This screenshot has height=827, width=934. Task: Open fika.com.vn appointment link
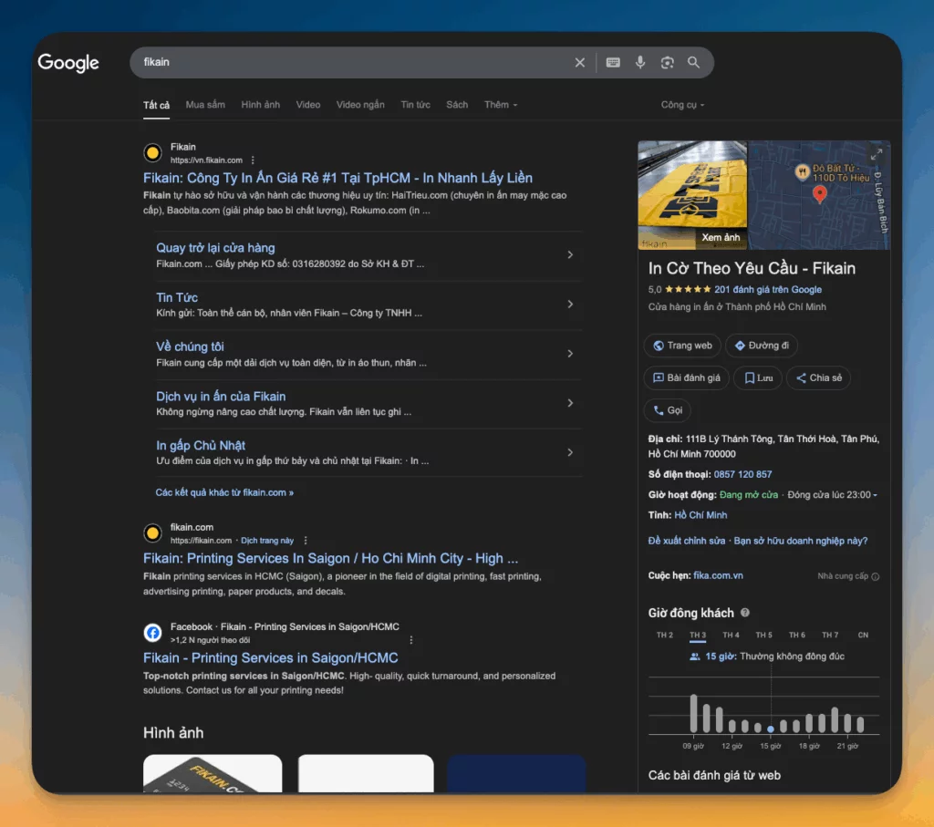point(718,575)
